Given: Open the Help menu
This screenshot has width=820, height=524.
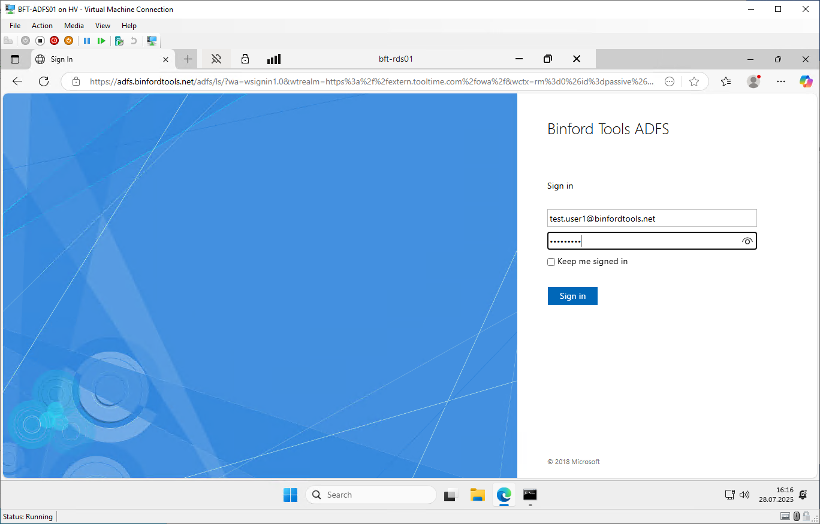Looking at the screenshot, I should tap(129, 26).
